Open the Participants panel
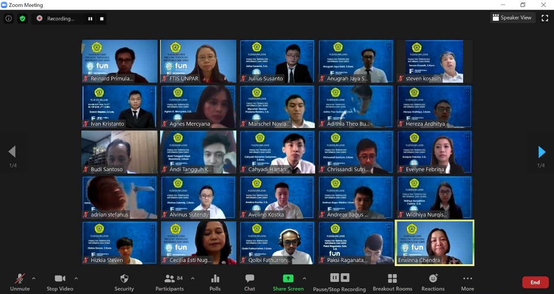This screenshot has height=294, width=554. pos(170,282)
